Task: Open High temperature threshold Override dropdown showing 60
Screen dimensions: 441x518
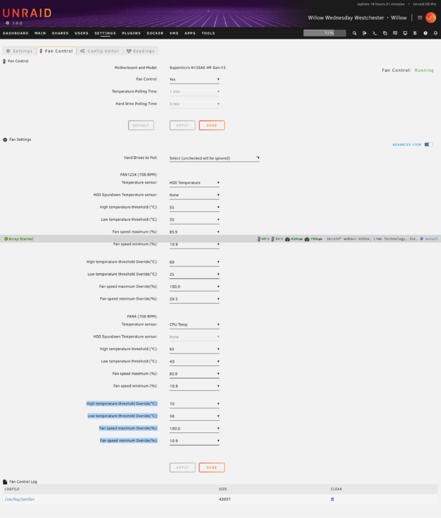Action: coord(195,262)
